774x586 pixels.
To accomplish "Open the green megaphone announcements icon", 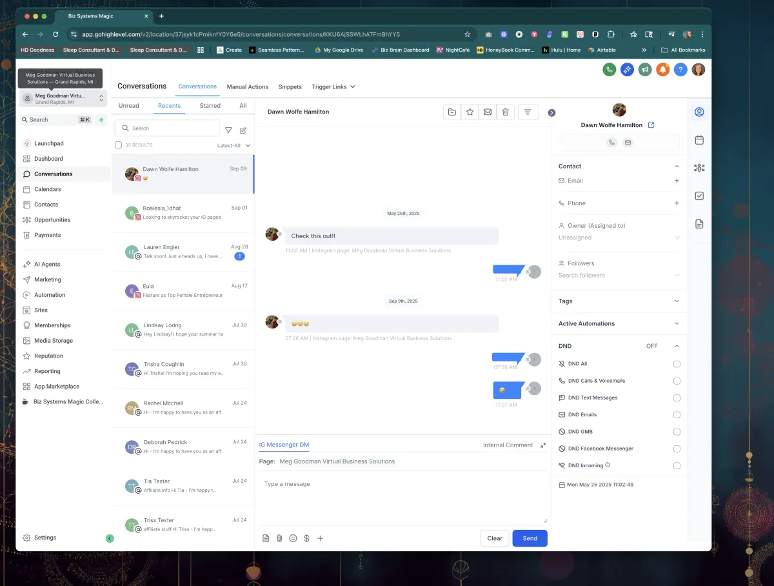I will click(x=644, y=70).
